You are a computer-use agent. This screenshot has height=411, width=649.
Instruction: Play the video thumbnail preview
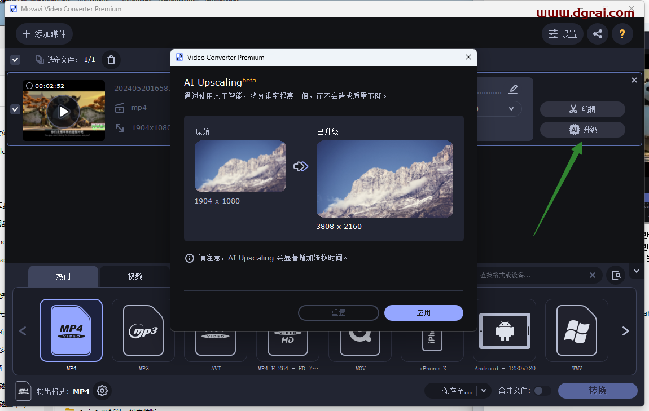[63, 111]
